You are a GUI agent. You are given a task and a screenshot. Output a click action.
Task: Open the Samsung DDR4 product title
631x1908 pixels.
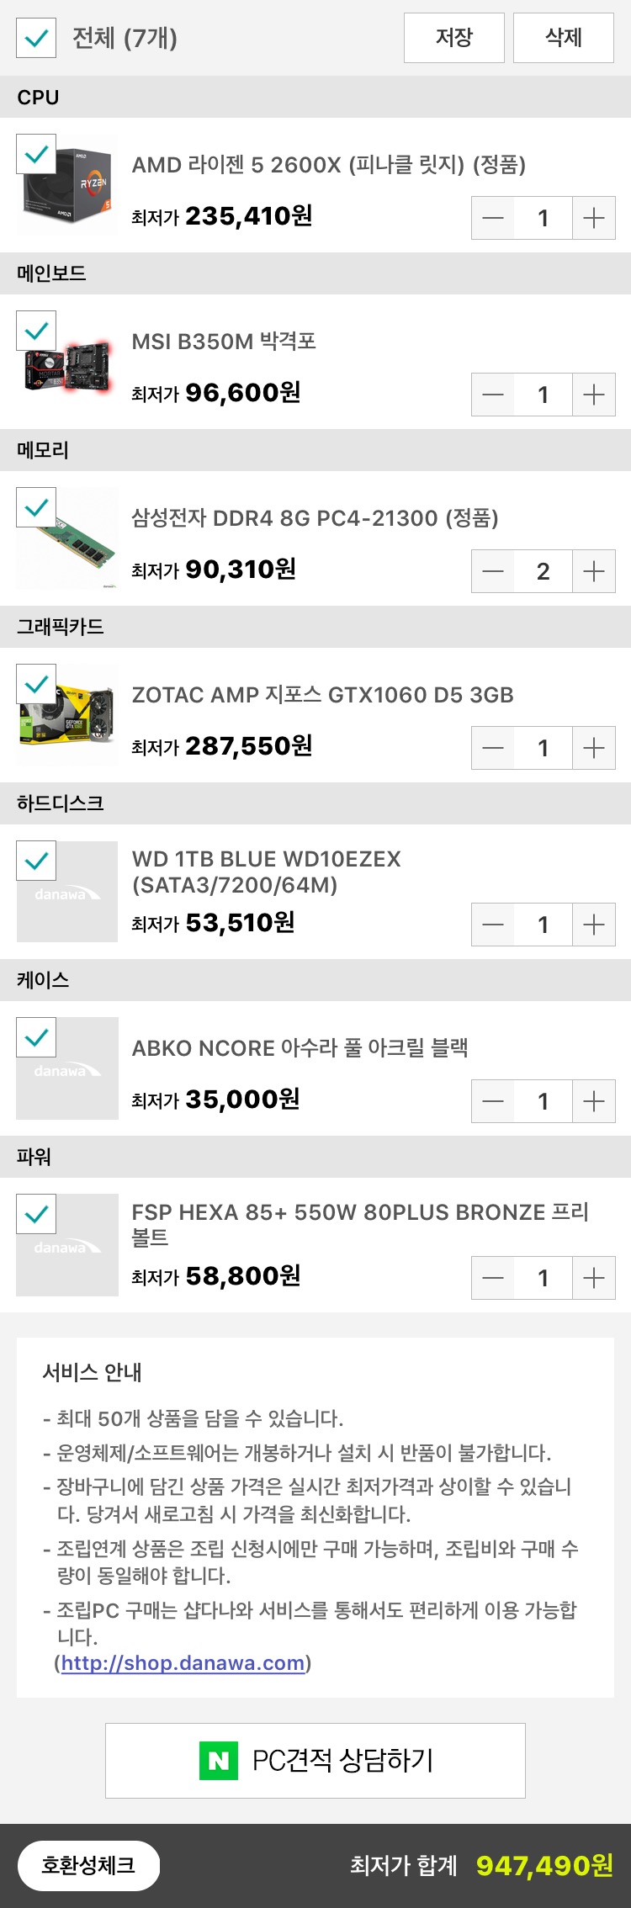click(315, 518)
